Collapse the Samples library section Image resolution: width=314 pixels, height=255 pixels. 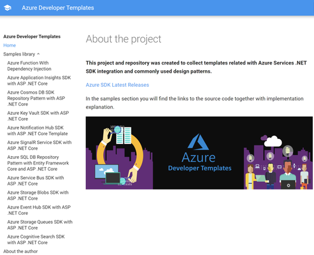coord(22,54)
